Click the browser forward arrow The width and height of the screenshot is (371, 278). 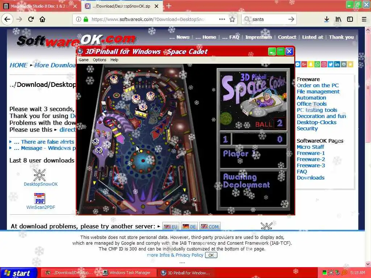(19, 20)
